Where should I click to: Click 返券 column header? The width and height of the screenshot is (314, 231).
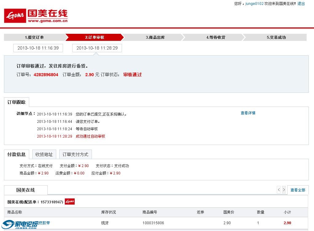point(200,212)
